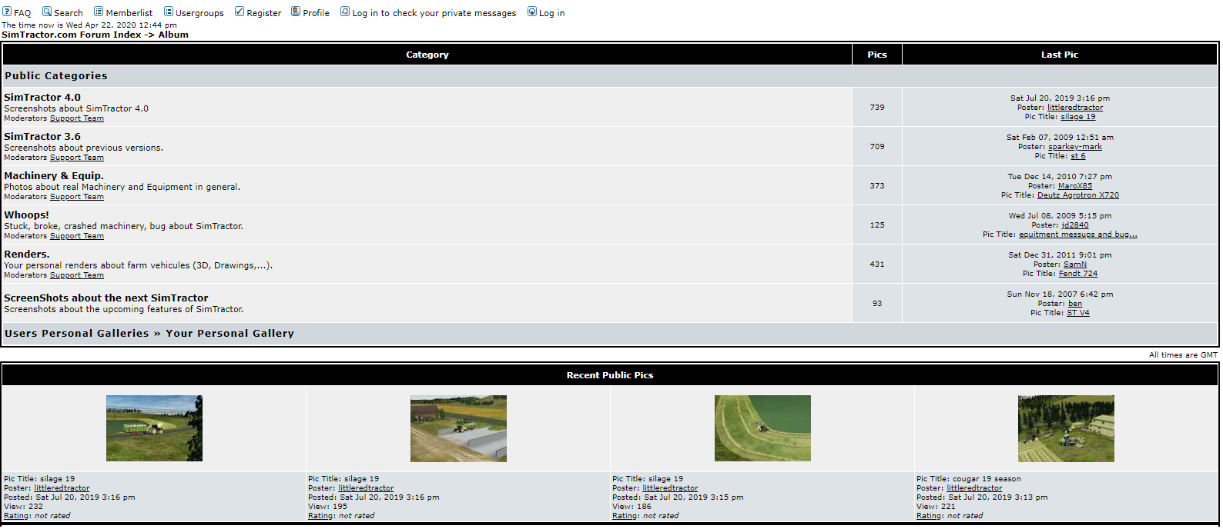Open Your Personal Gallery link
1223x529 pixels.
click(x=230, y=334)
